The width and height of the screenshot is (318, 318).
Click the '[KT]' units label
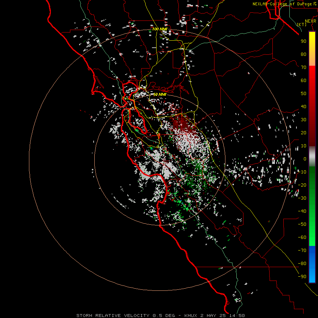coord(302,24)
